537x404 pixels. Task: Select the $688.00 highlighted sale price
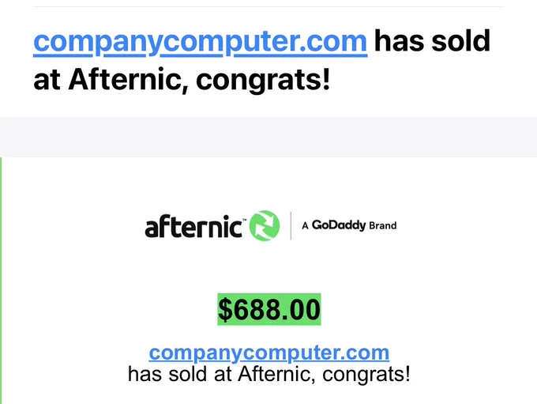click(269, 310)
